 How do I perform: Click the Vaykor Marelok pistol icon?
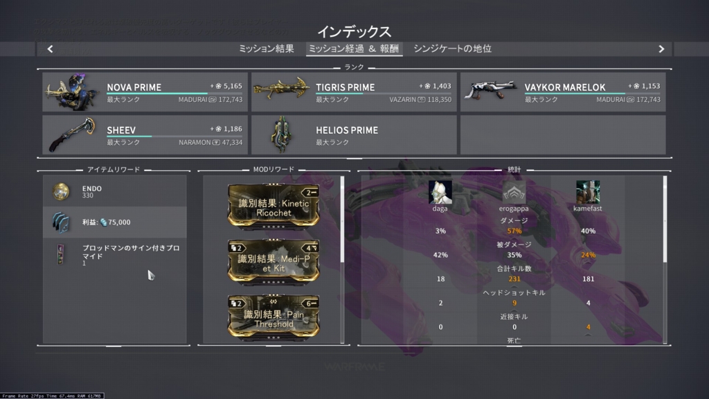pyautogui.click(x=491, y=89)
